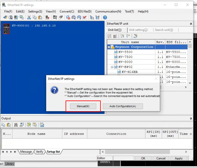
Task: Click the round EIP transfer icon
Action: click(79, 18)
